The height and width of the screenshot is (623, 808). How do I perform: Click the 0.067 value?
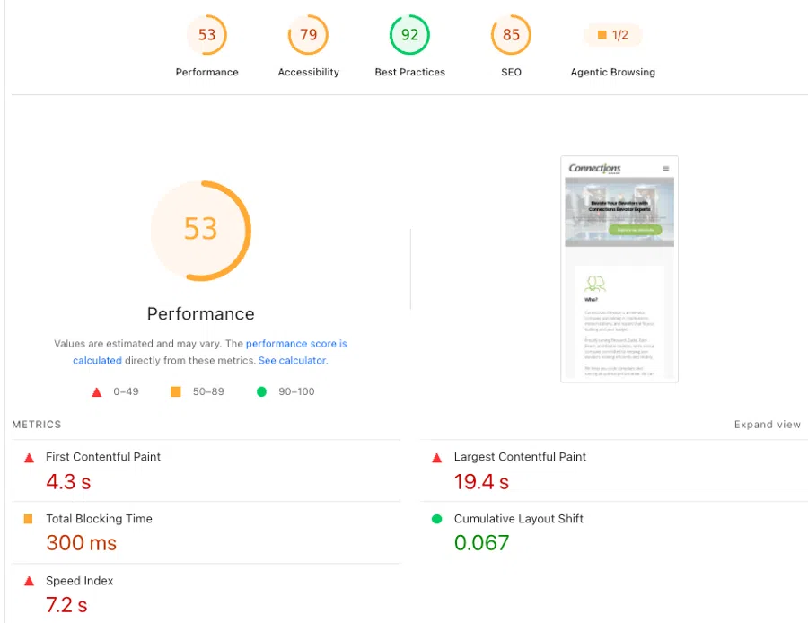[x=481, y=542]
